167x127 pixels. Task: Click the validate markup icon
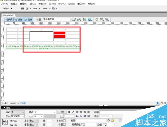pos(79,20)
